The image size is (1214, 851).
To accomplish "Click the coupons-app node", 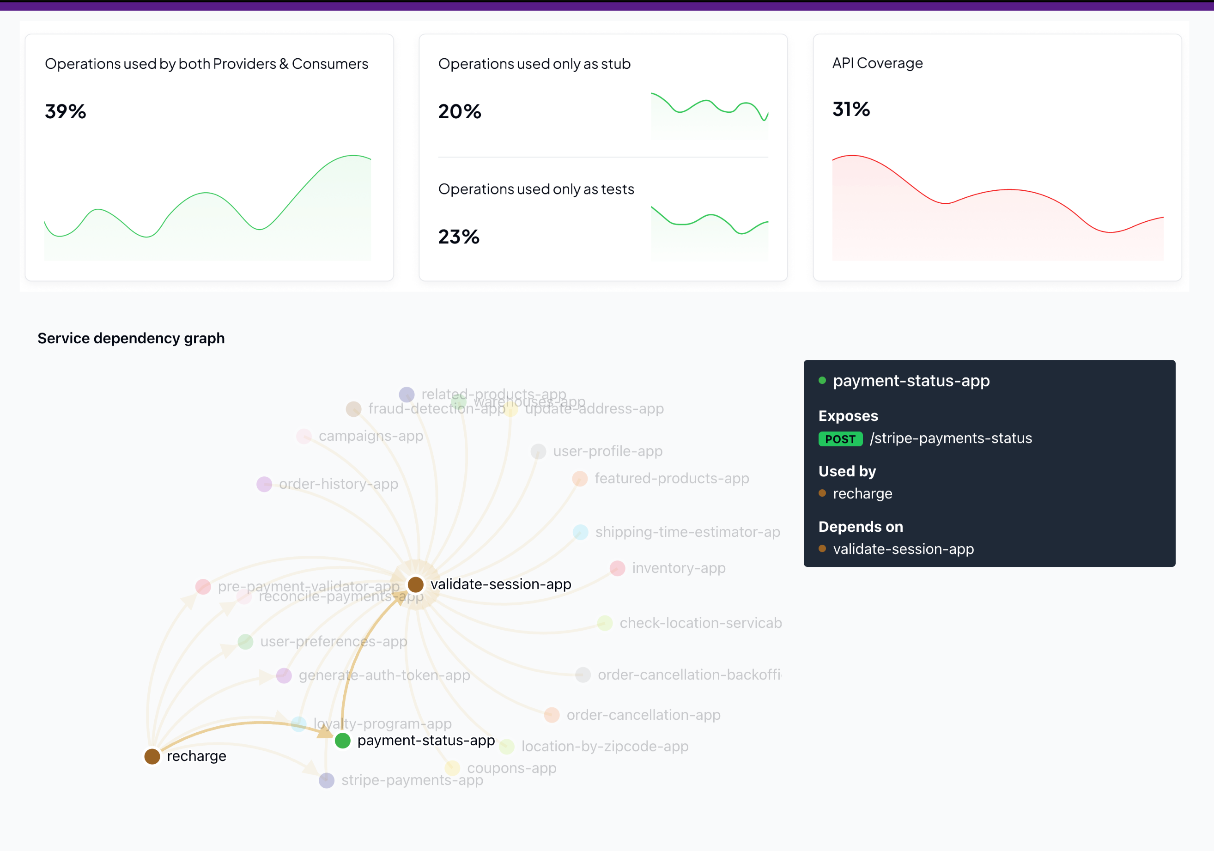I will [x=452, y=768].
